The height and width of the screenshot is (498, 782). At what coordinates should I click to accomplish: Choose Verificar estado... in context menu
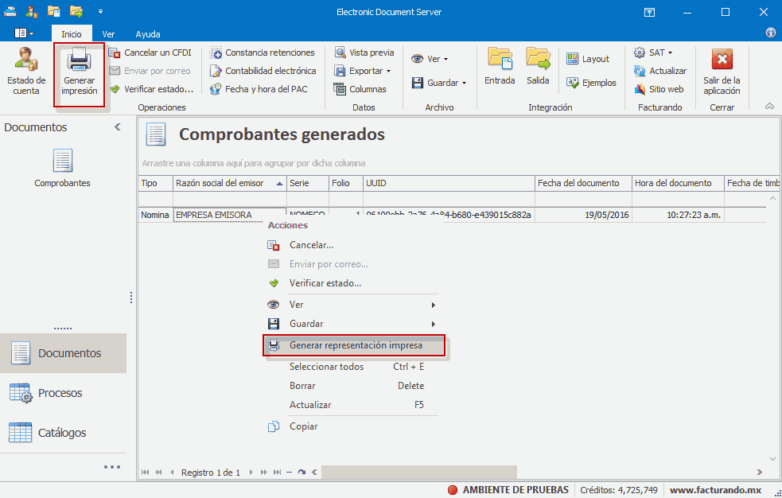click(x=325, y=283)
